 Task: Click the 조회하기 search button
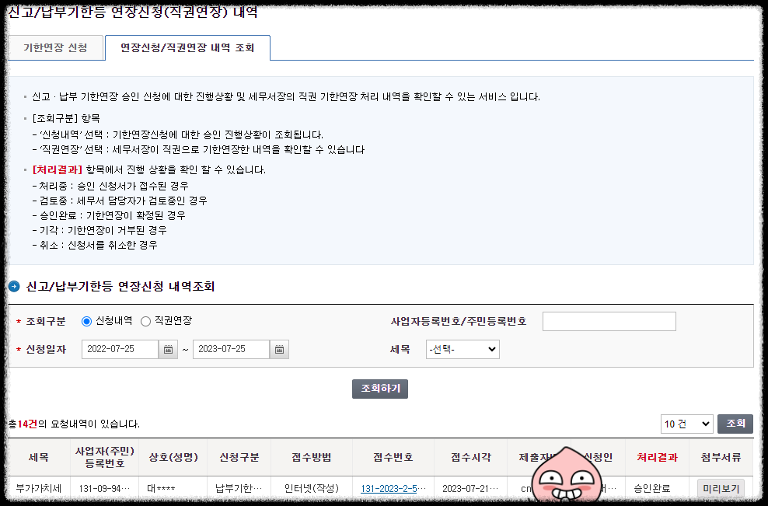click(380, 389)
